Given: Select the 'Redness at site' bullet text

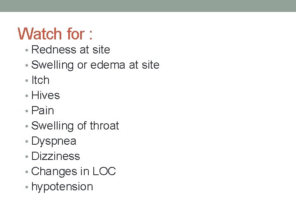Looking at the screenshot, I should click(x=71, y=50).
